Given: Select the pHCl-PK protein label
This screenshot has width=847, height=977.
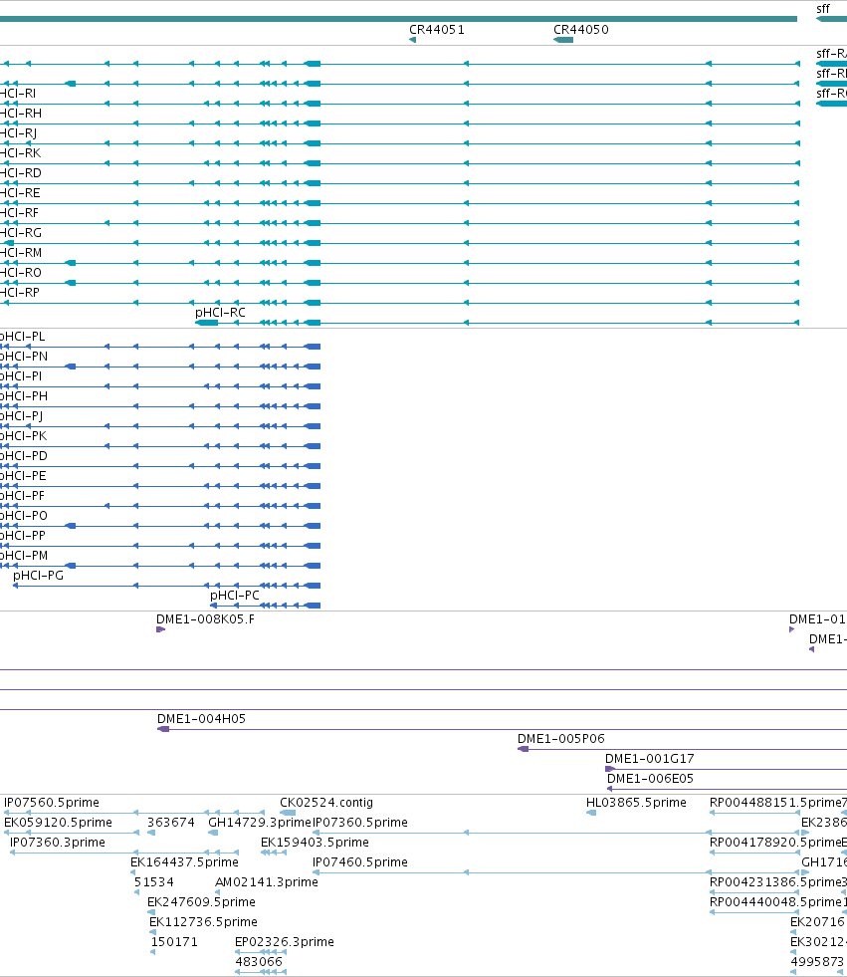Looking at the screenshot, I should click(x=23, y=436).
